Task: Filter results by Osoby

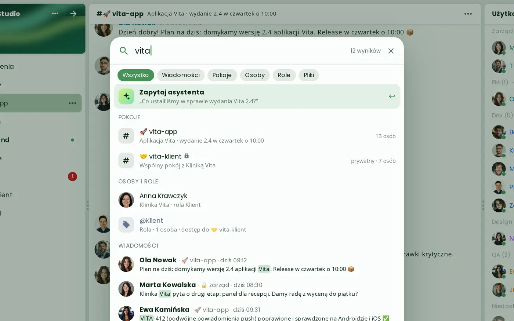Action: click(255, 75)
